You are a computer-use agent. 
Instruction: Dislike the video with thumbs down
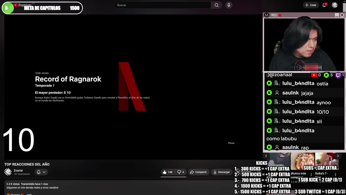pyautogui.click(x=181, y=172)
